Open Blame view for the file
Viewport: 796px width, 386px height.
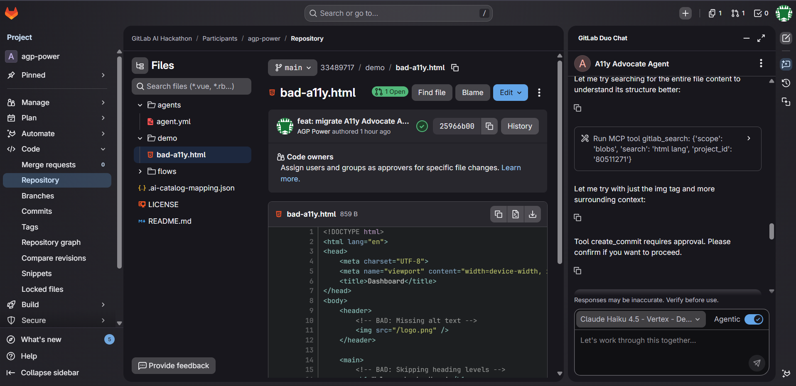click(473, 93)
